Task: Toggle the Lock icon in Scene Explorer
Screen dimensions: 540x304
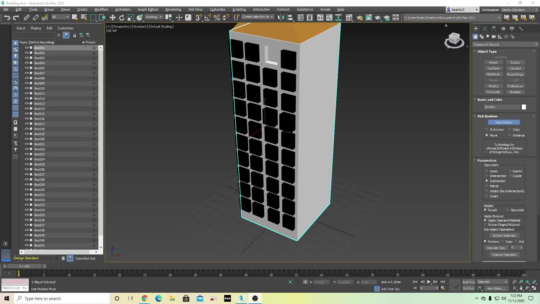Action: 75,35
